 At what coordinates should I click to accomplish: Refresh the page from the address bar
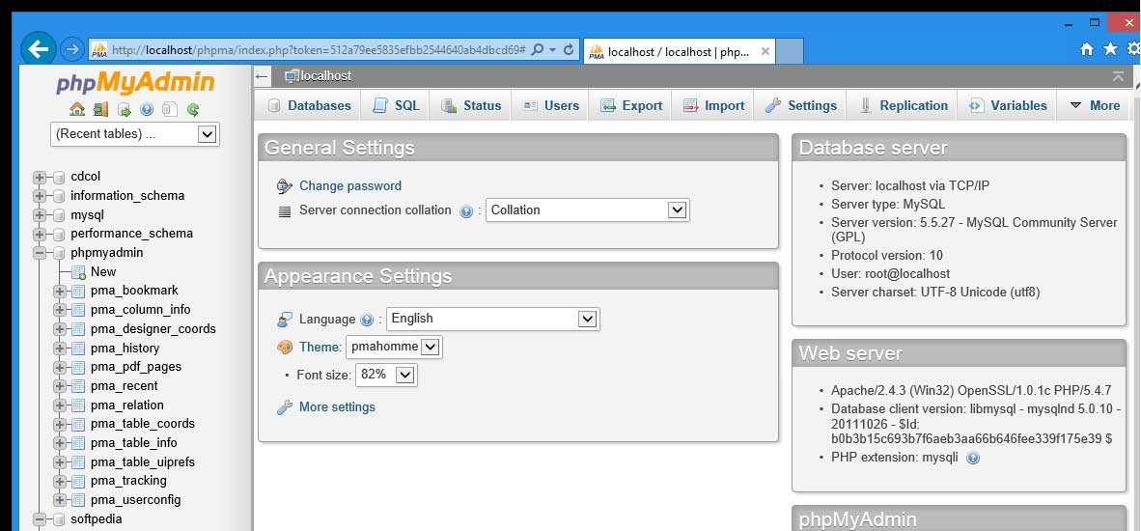coord(569,49)
